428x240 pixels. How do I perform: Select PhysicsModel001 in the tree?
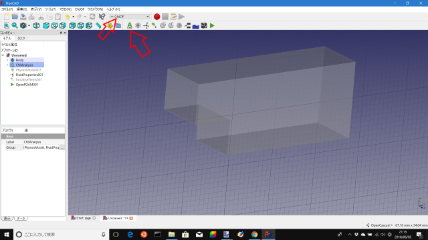[28, 70]
